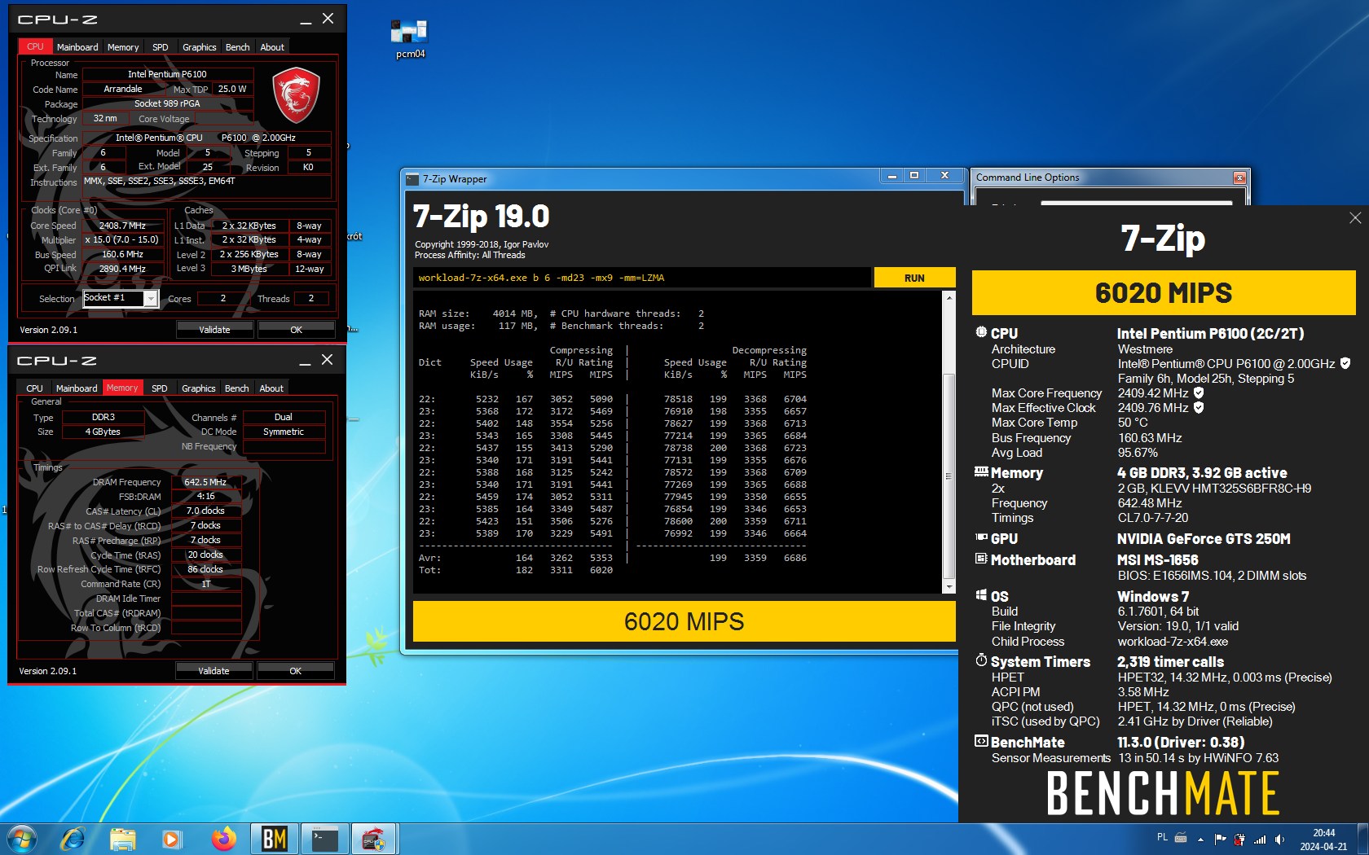This screenshot has height=855, width=1369.
Task: Open the Windows Start menu orb
Action: click(22, 839)
